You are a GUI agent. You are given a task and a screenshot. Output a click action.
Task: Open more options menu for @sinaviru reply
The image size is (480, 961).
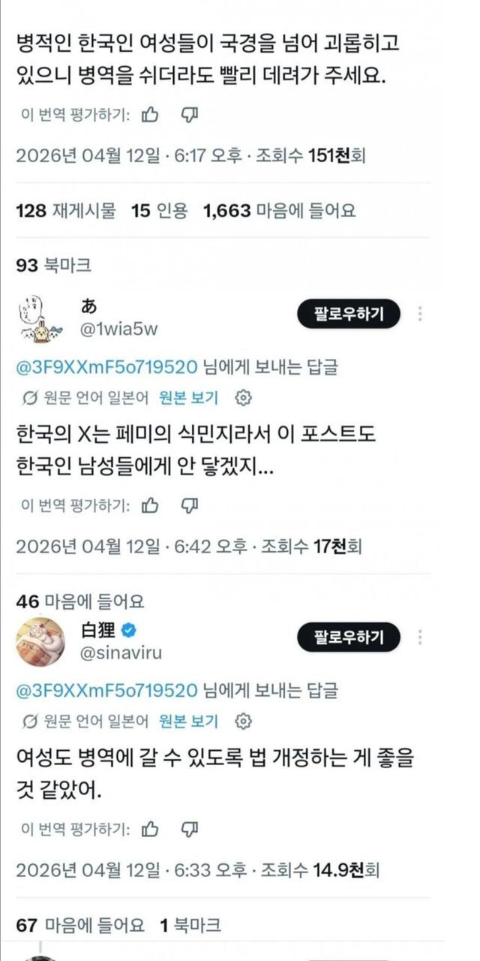click(x=420, y=637)
